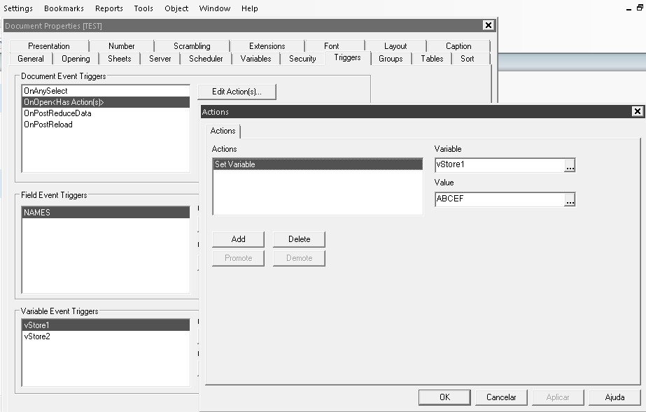Image resolution: width=646 pixels, height=412 pixels.
Task: Switch to the Security tab
Action: click(x=303, y=59)
